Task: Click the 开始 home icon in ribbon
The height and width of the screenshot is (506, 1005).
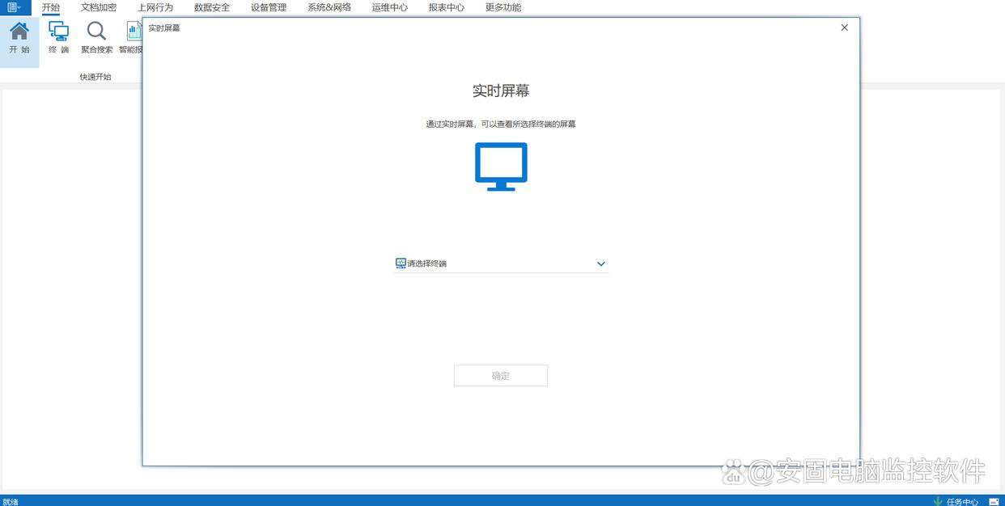Action: (x=19, y=38)
